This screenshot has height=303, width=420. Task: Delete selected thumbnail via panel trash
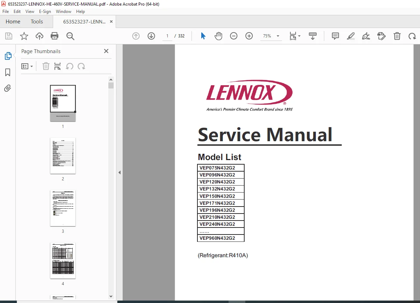click(x=46, y=66)
